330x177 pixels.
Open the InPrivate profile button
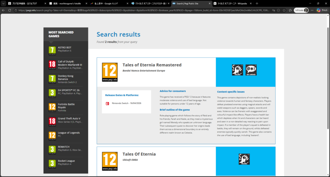[301, 10]
